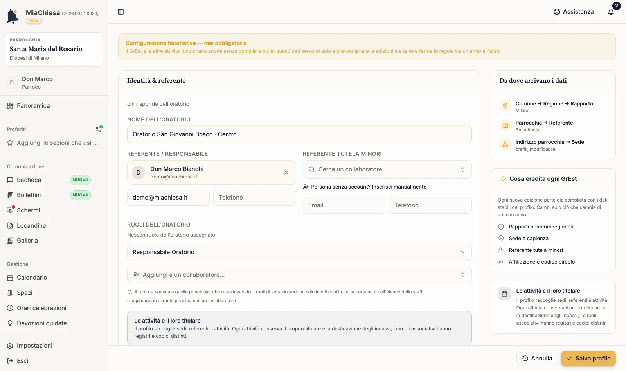This screenshot has width=626, height=371.
Task: Click the network icon for Indirizzo parrocchia
Action: (x=505, y=144)
